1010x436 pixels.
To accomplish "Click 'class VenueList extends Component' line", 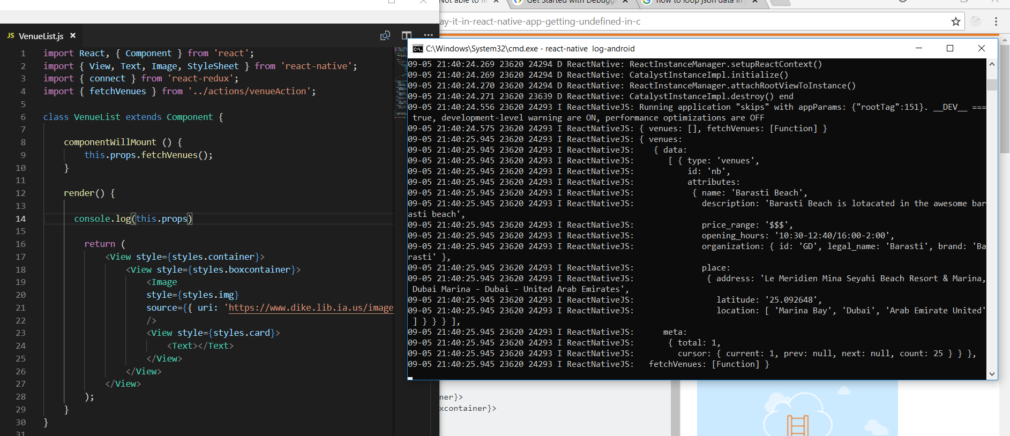I will pos(133,117).
